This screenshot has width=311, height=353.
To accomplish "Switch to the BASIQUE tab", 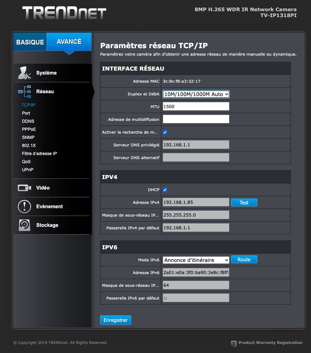I will click(30, 42).
